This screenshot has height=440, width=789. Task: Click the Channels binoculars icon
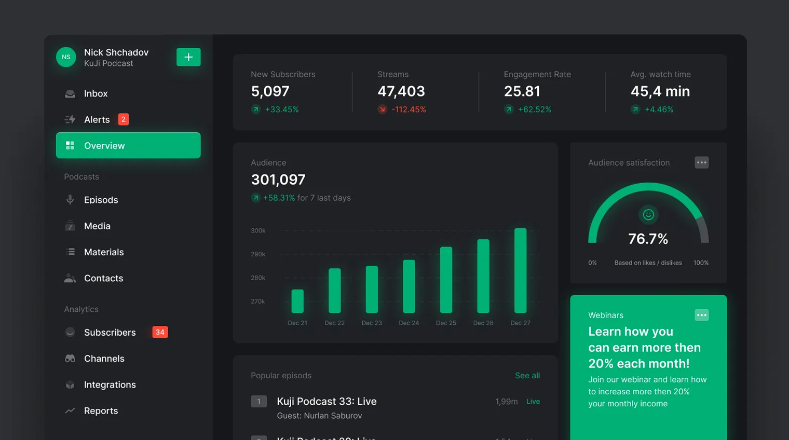click(70, 359)
